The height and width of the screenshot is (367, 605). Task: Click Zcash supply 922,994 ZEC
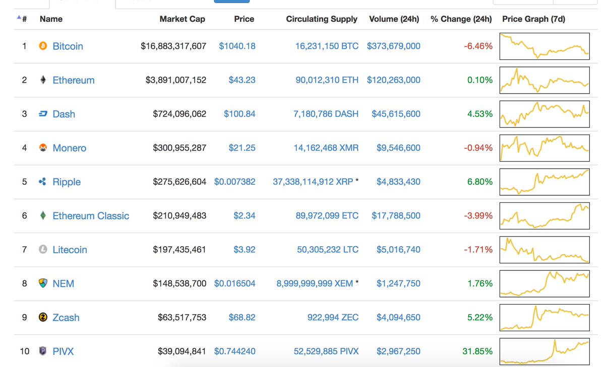333,318
